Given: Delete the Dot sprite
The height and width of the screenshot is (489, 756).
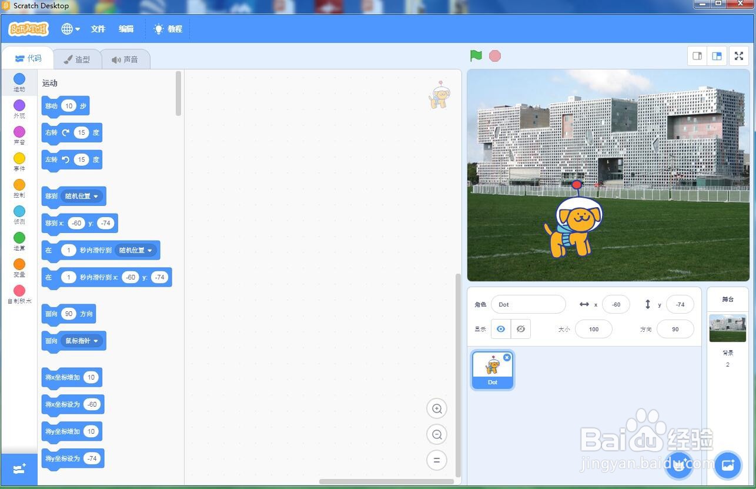Looking at the screenshot, I should coord(507,357).
